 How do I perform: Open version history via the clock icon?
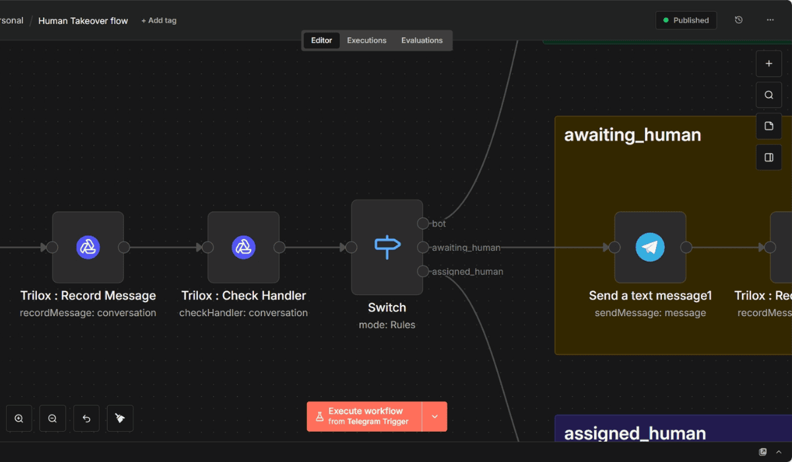coord(739,20)
